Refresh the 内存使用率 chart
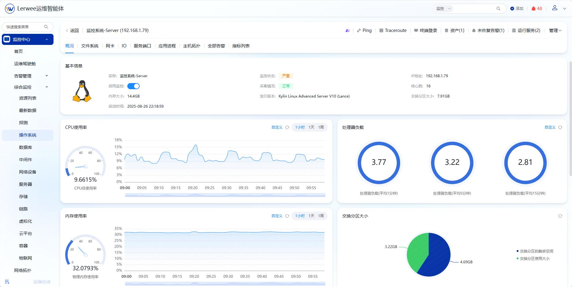 287,216
